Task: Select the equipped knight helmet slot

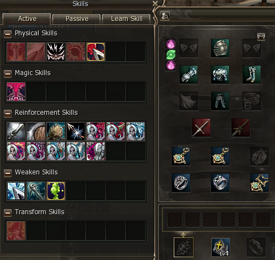Action: coord(220,48)
